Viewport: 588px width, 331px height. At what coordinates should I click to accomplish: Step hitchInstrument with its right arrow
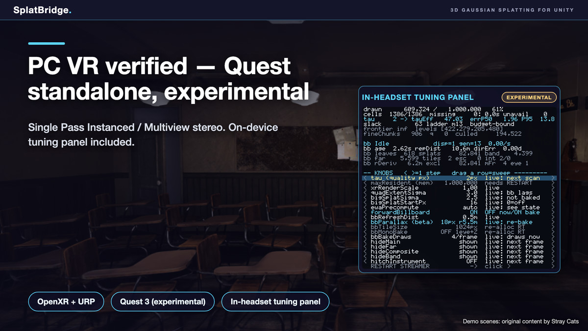click(553, 261)
